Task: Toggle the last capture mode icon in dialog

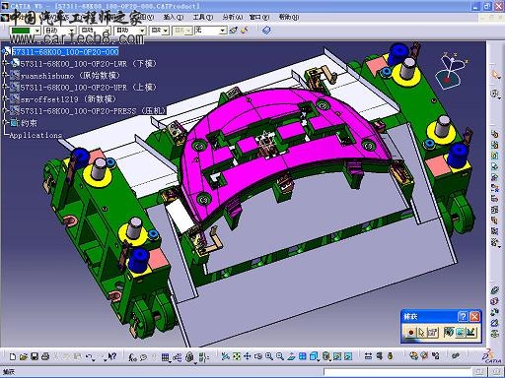Action: click(470, 333)
